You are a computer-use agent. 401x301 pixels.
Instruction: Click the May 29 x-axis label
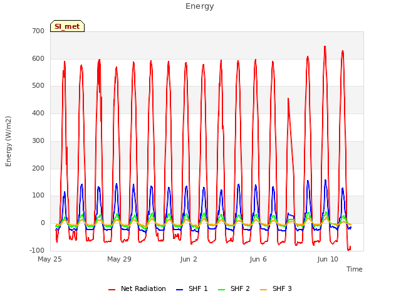pyautogui.click(x=119, y=259)
